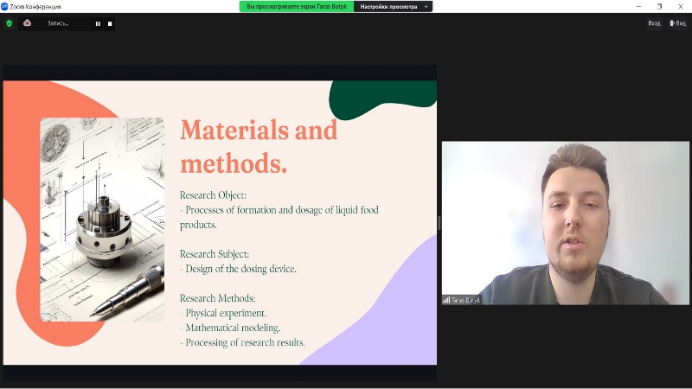Close the Zoom conference window
Viewport: 692px width, 389px height.
680,6
